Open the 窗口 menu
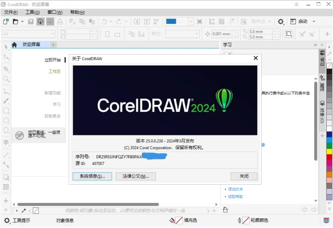The height and width of the screenshot is (228, 333). click(55, 13)
